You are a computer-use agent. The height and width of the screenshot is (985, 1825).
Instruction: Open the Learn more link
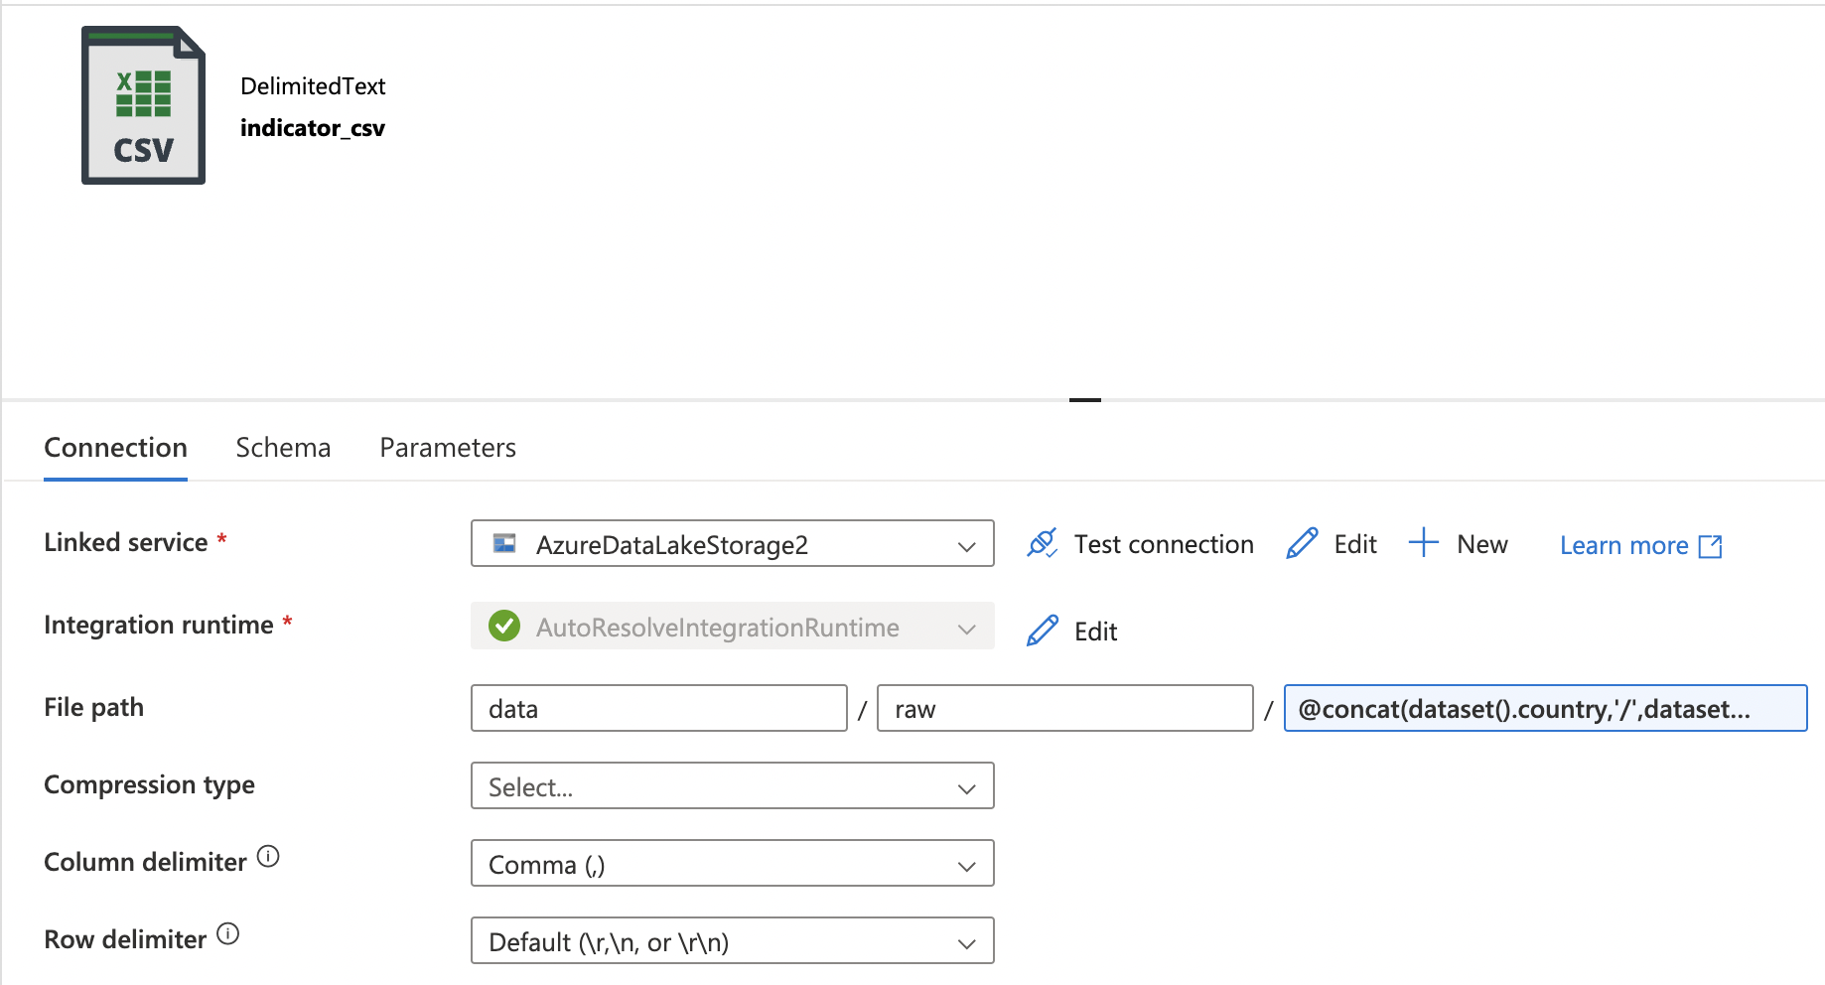click(1640, 546)
